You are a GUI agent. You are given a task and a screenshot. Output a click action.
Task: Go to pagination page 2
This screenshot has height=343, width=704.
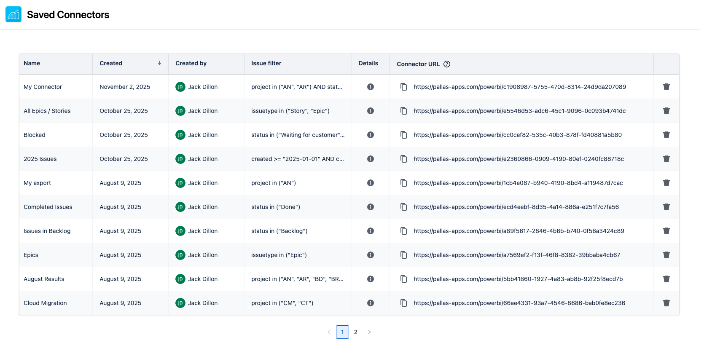[x=356, y=332]
